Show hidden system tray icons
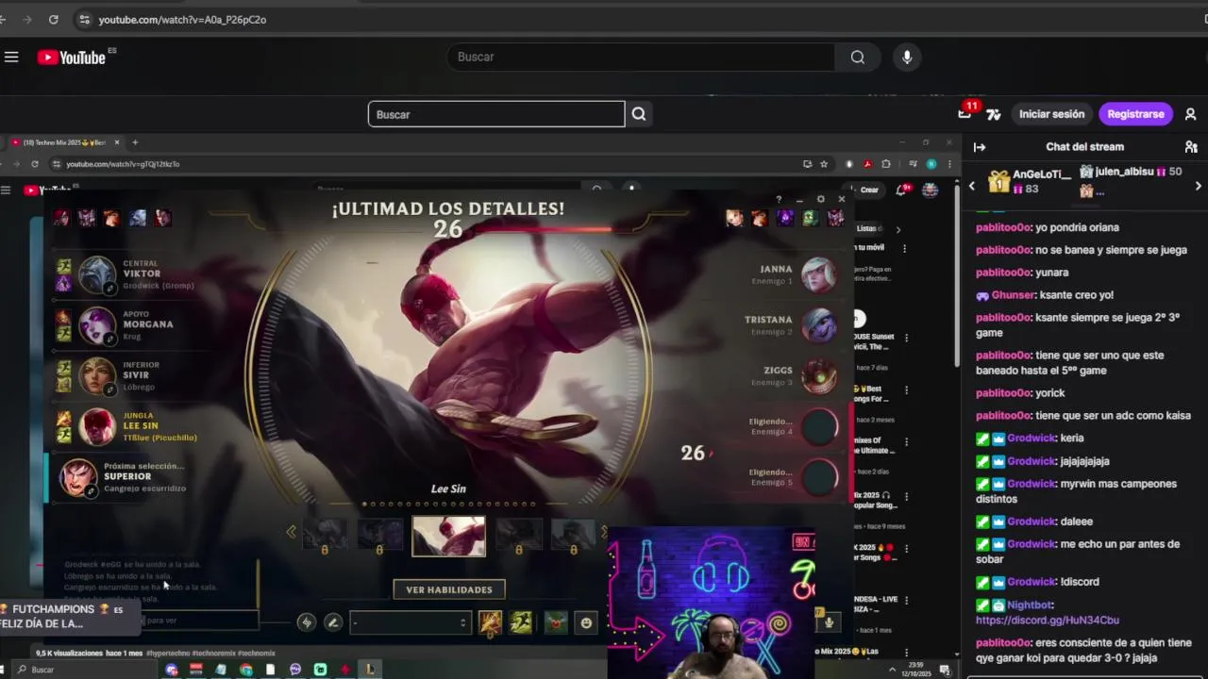 pos(893,670)
